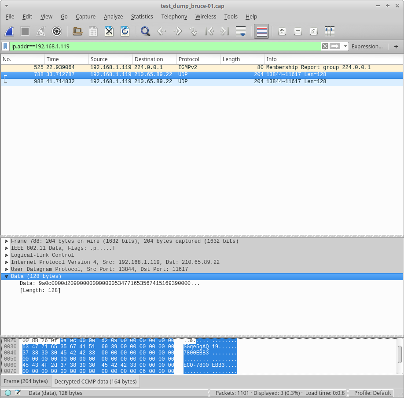Switch to the Frame (204 bytes) tab
404x398 pixels.
point(26,381)
